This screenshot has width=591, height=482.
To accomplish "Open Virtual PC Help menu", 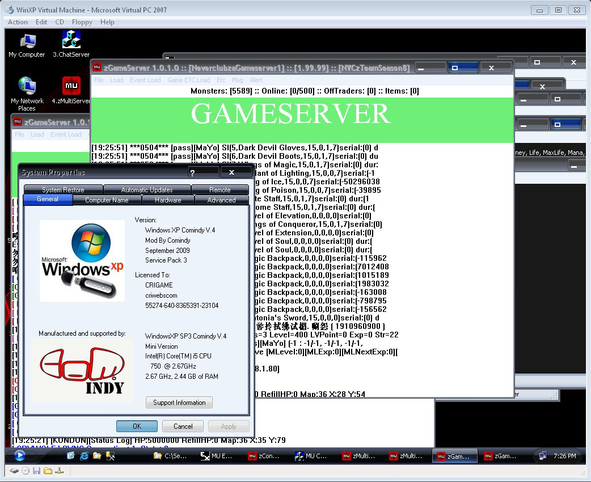I will tap(107, 22).
